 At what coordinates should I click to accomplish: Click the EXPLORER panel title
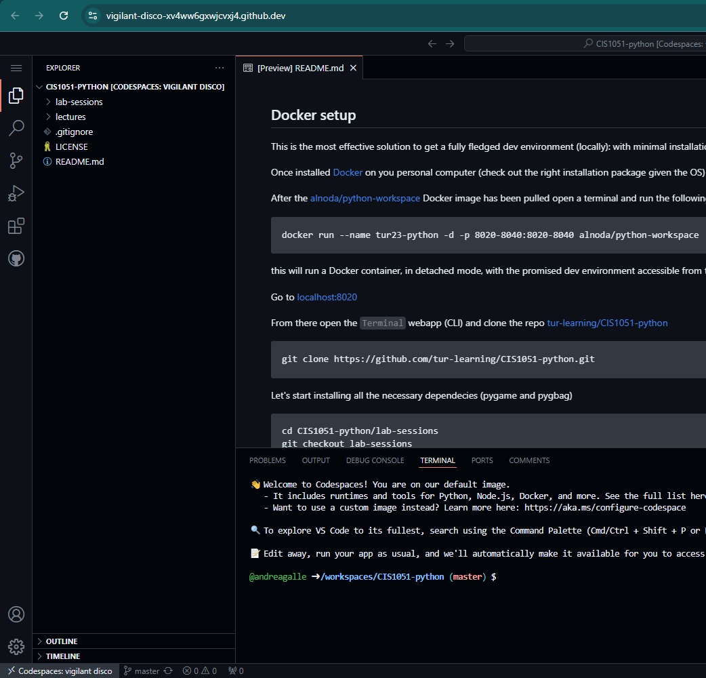pyautogui.click(x=63, y=68)
